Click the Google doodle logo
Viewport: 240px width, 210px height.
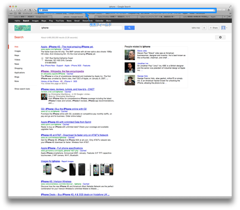(x=22, y=28)
